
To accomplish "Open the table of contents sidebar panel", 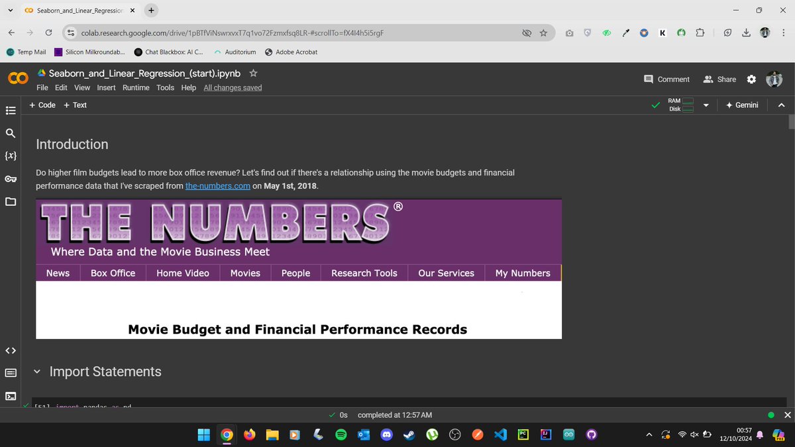I will 11,111.
